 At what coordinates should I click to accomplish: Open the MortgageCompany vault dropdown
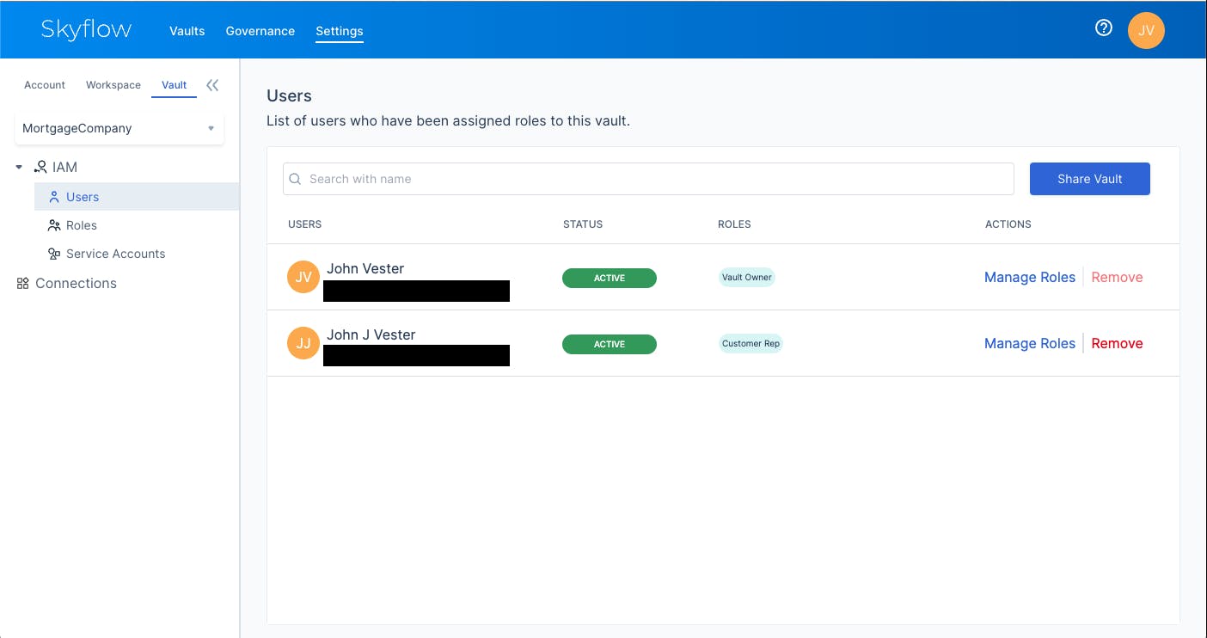(119, 128)
